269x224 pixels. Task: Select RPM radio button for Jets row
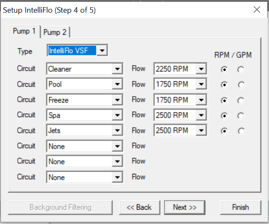tap(224, 131)
